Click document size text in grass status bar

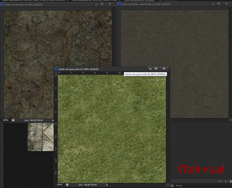point(88,185)
